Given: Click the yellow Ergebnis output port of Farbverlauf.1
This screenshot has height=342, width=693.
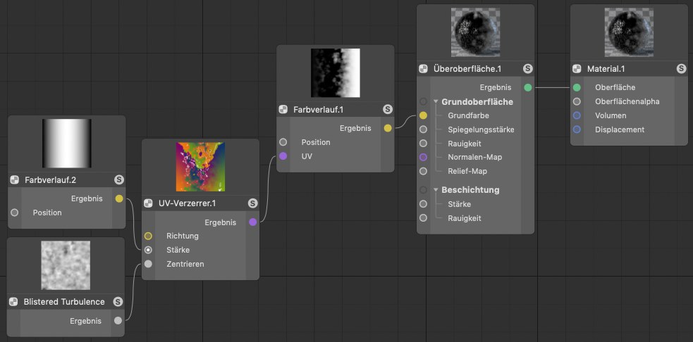Looking at the screenshot, I should click(x=388, y=128).
